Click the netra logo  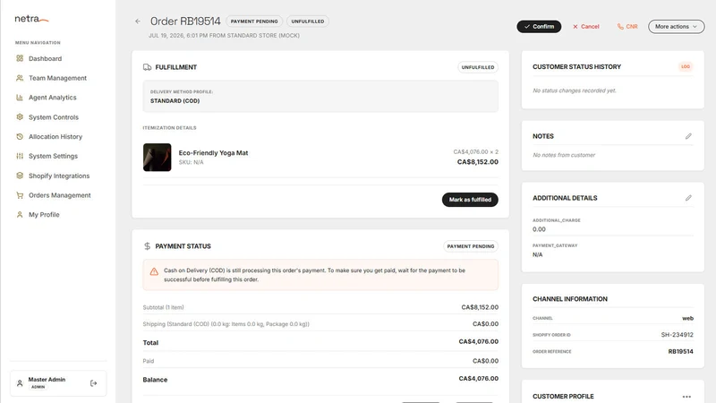(x=31, y=19)
